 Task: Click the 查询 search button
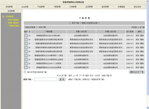(62, 79)
